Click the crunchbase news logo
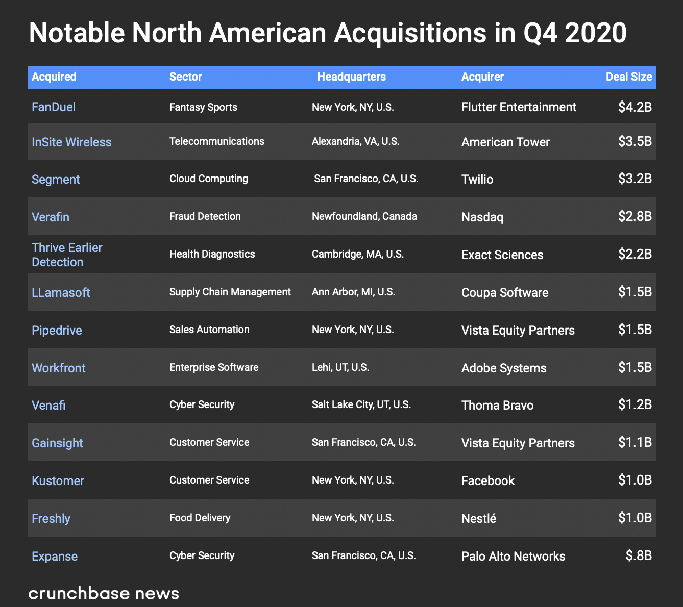Viewport: 683px width, 607px height. [x=104, y=593]
